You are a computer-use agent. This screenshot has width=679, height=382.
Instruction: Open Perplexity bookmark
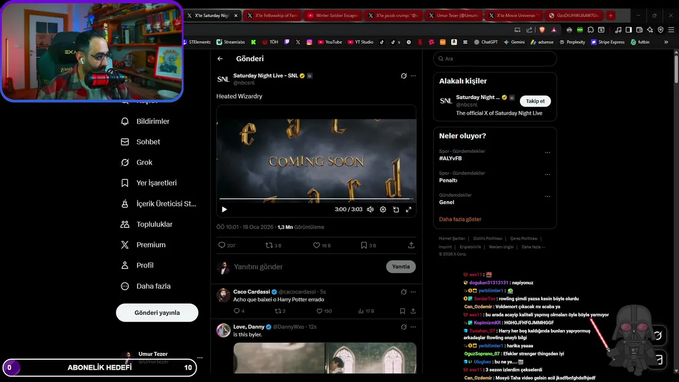coord(572,42)
